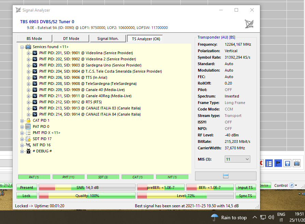Image resolution: width=305 pixels, height=224 pixels.
Task: Click the SNR 14,3 dB meter bar
Action: point(87,188)
